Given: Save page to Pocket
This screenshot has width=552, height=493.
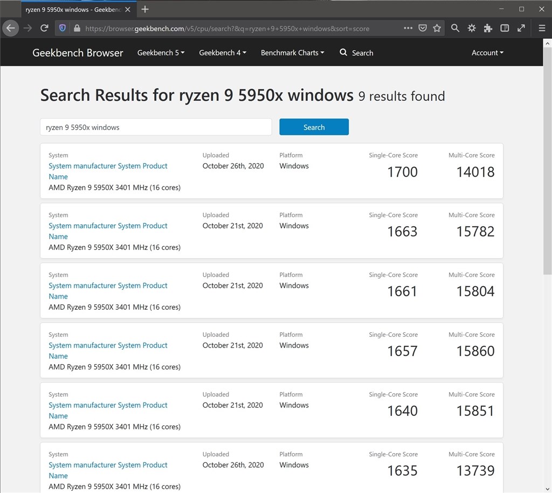Looking at the screenshot, I should tap(423, 28).
